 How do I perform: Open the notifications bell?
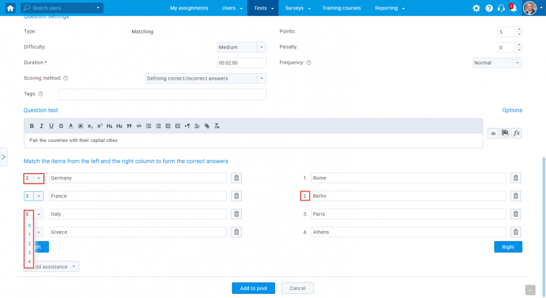pyautogui.click(x=513, y=8)
